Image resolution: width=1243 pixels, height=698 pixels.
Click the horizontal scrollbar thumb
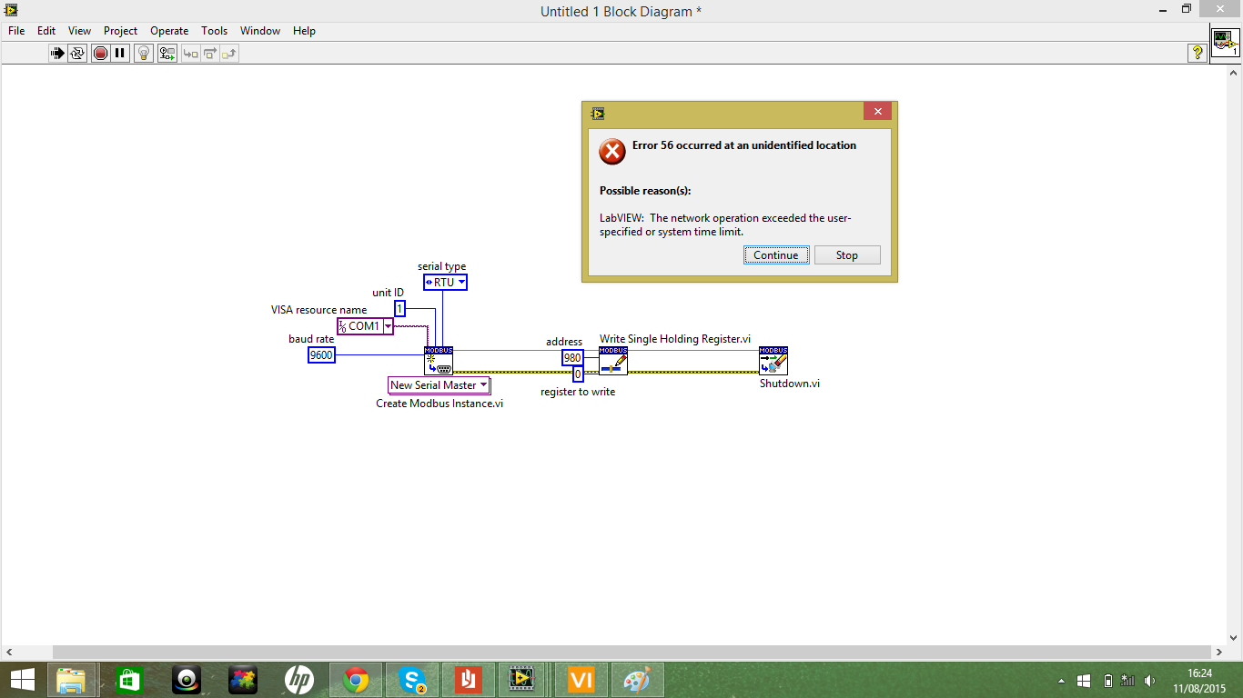click(x=633, y=653)
